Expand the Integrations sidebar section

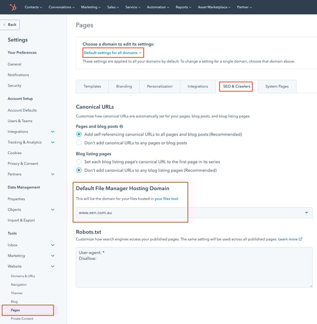pyautogui.click(x=53, y=132)
